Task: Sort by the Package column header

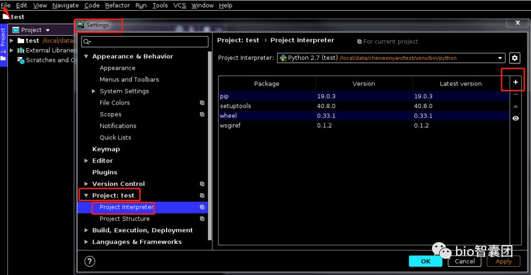Action: click(x=267, y=83)
